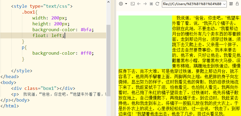The height and width of the screenshot is (116, 241).
Task: Click the preview text 我说道，“爸爸，你走吧。”
Action: tap(202, 18)
